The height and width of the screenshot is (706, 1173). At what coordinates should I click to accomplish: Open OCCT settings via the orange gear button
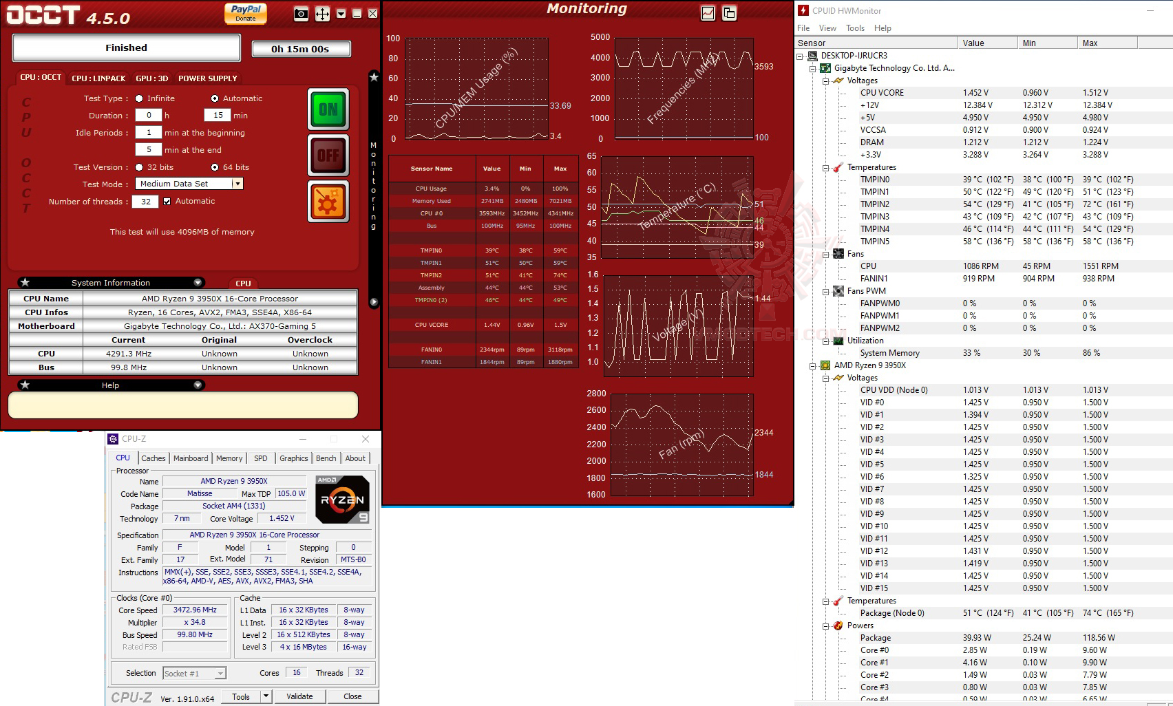pyautogui.click(x=328, y=202)
